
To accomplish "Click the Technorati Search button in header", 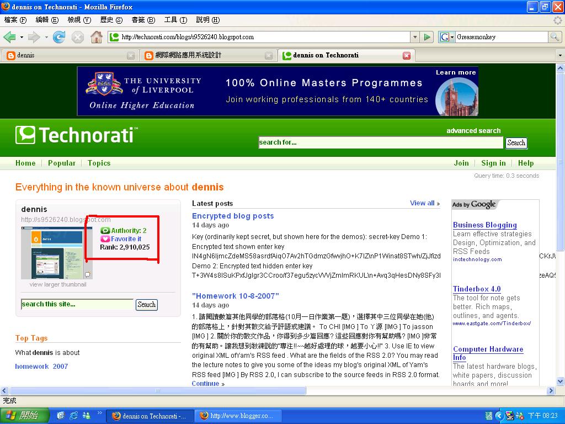I will 516,143.
